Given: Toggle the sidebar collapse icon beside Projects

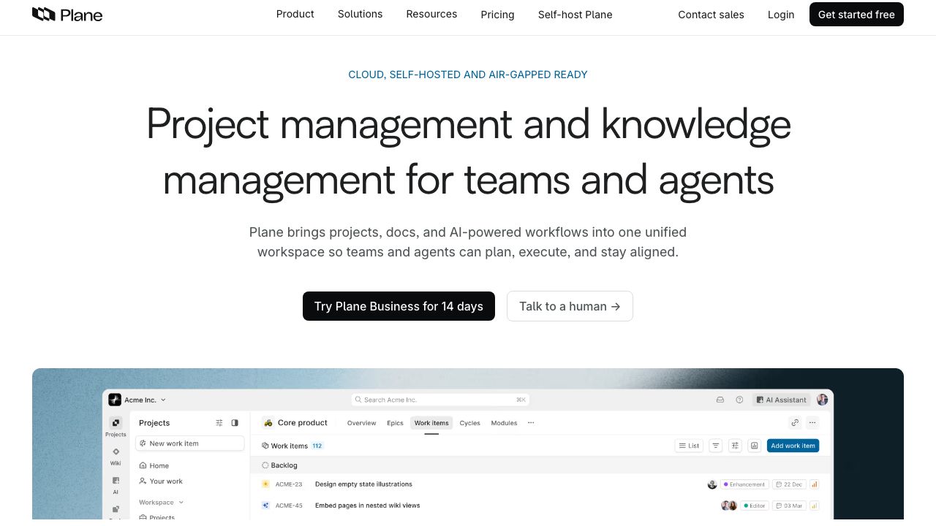Looking at the screenshot, I should point(235,423).
